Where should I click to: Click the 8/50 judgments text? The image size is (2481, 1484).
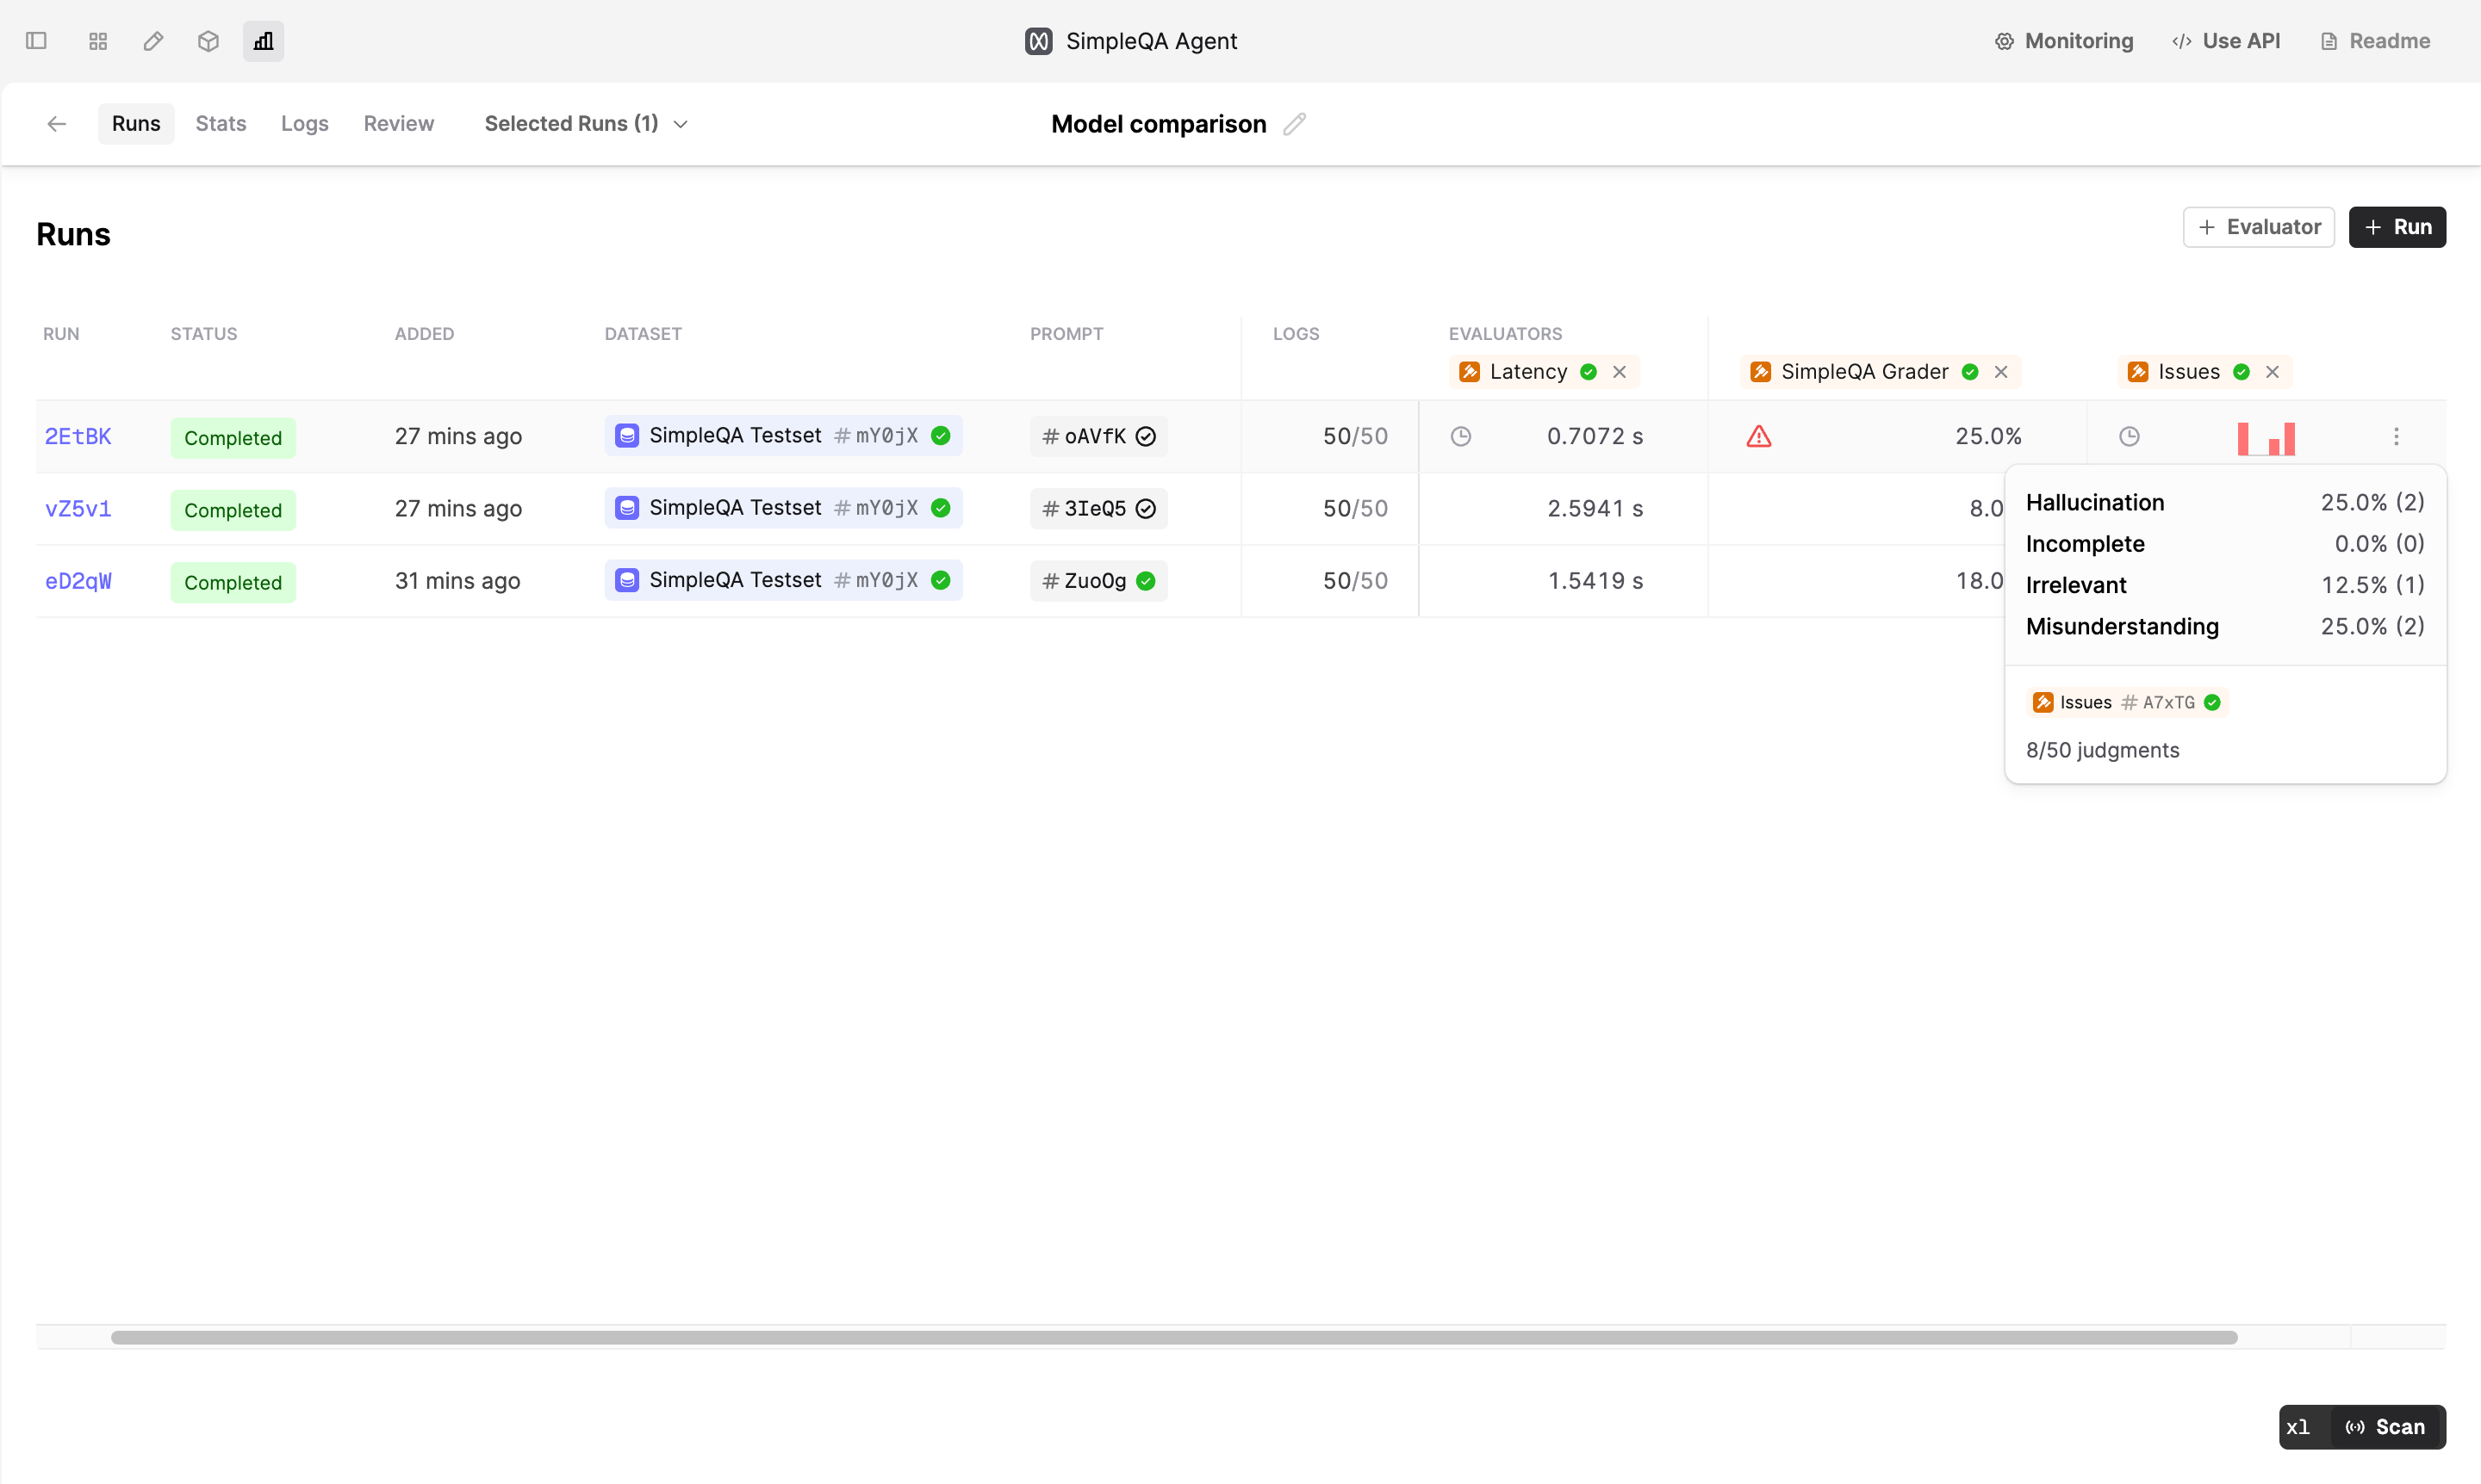tap(2102, 750)
